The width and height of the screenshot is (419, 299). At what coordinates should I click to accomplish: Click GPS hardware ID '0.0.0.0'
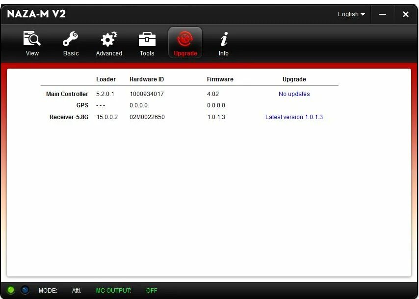tap(138, 105)
